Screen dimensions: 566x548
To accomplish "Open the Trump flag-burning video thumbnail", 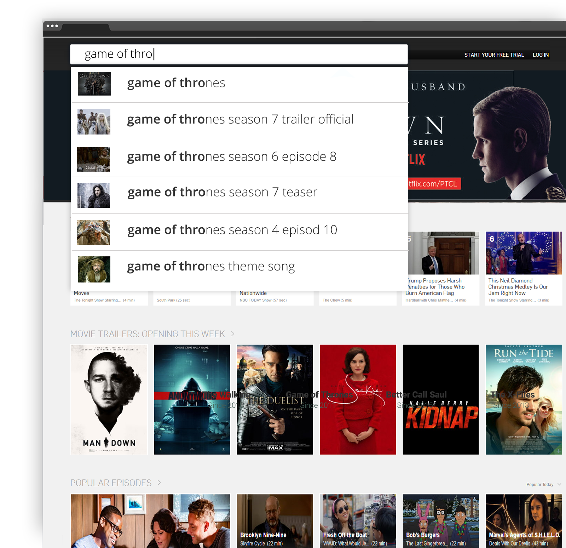I will 443,253.
